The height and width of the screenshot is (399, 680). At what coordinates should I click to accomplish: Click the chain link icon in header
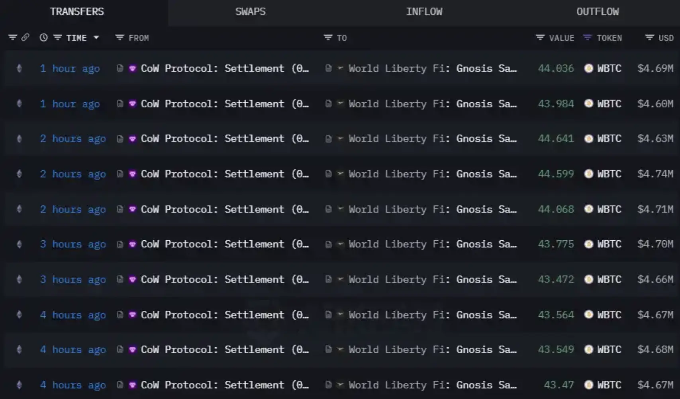[25, 37]
